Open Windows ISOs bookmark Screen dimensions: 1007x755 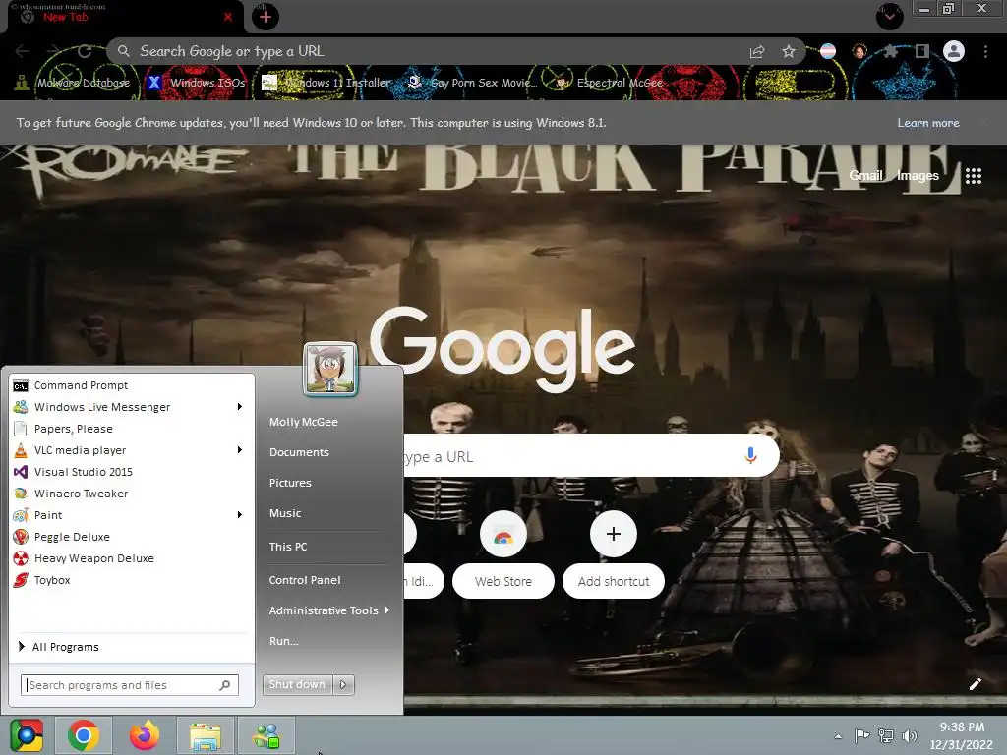tap(197, 83)
